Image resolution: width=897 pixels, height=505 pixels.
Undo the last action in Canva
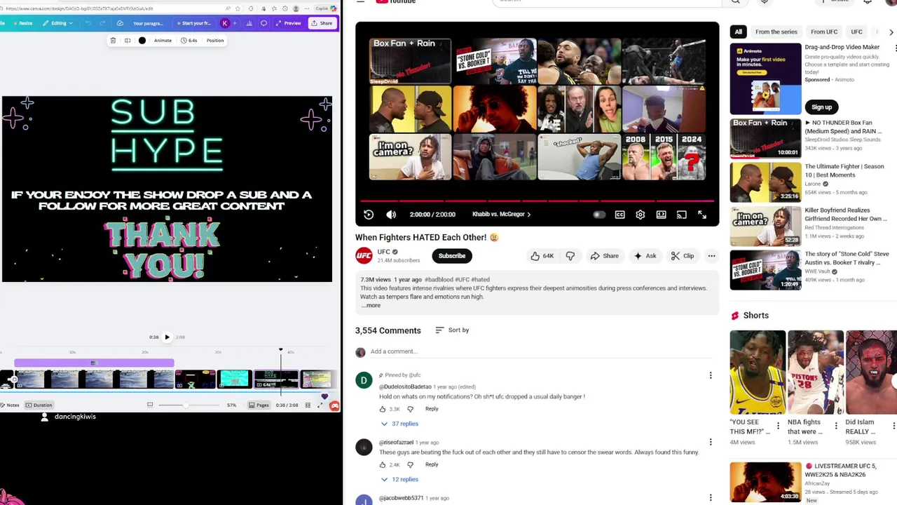[88, 23]
